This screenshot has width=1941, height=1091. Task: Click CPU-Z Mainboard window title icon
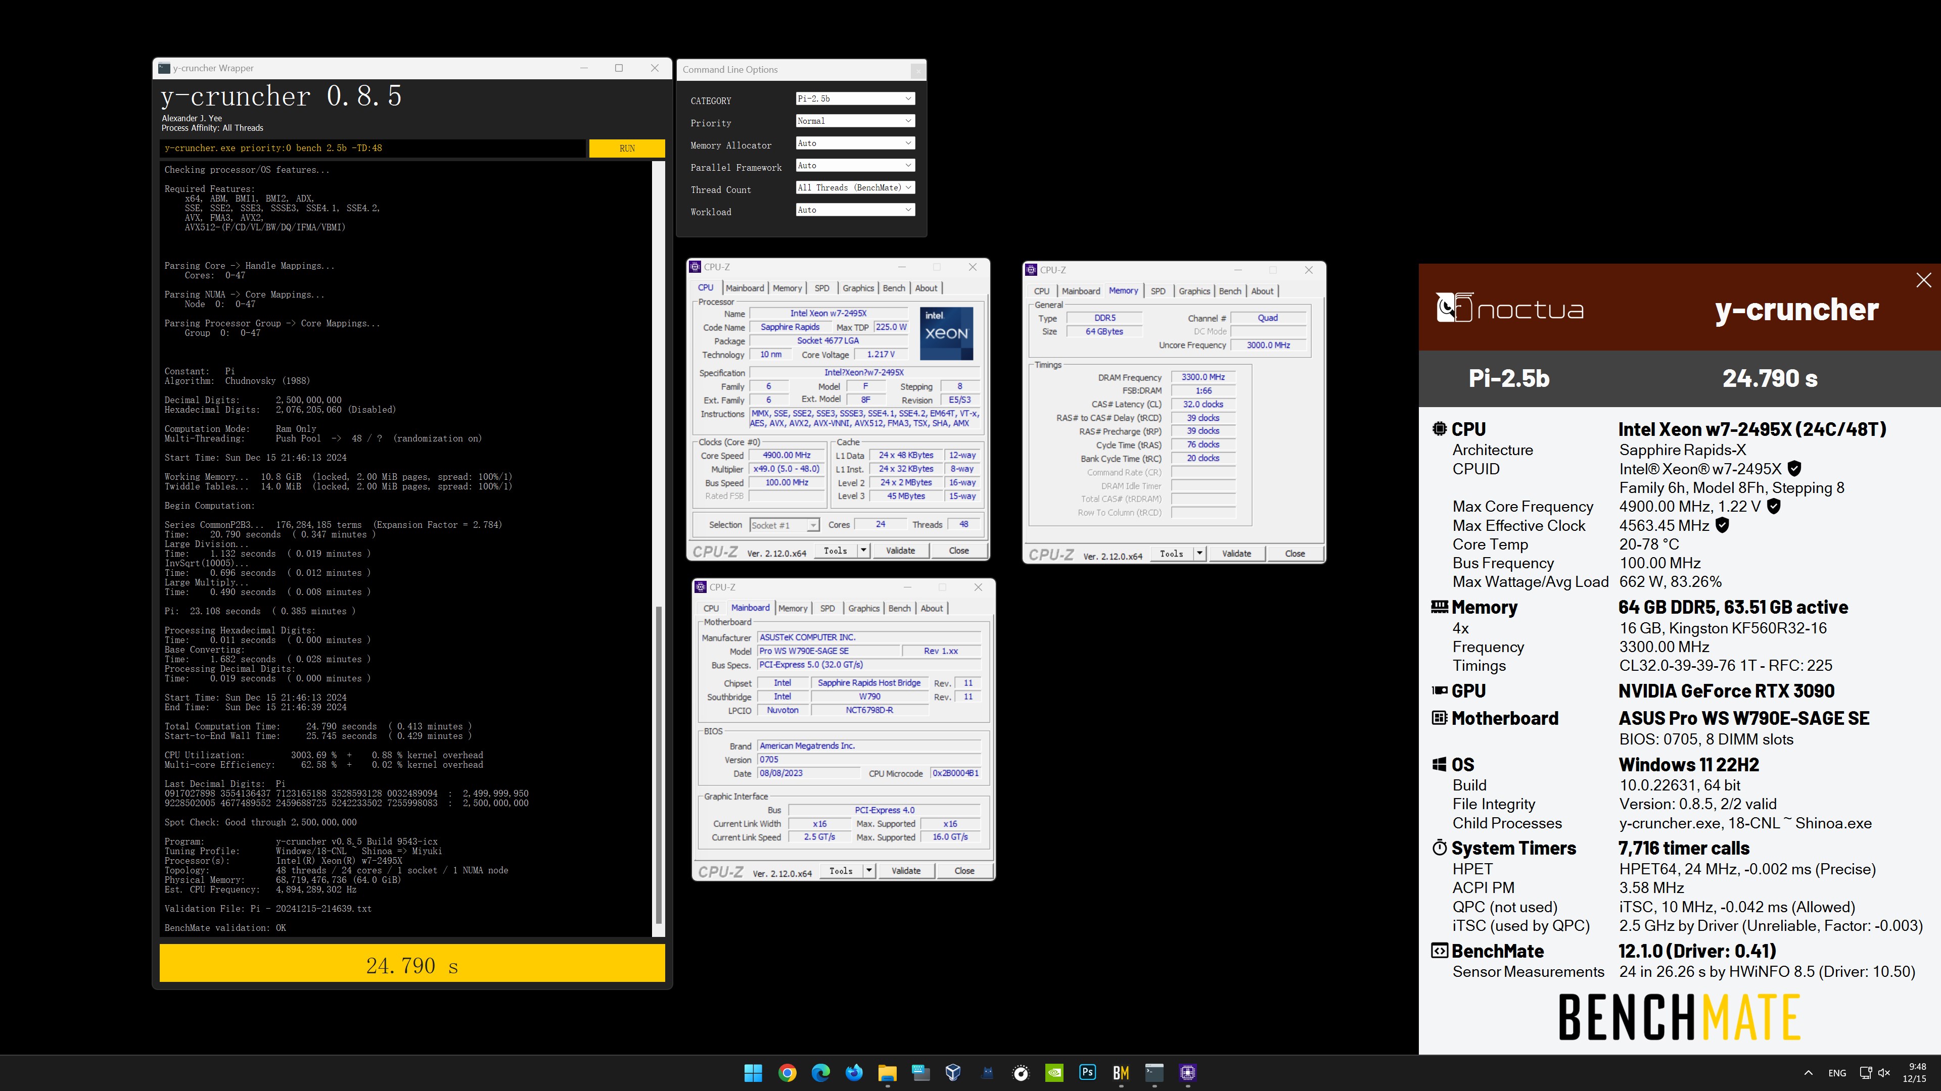click(x=701, y=586)
